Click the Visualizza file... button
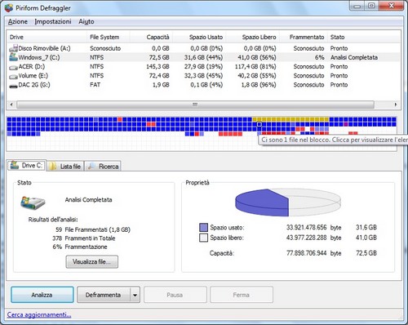The width and height of the screenshot is (408, 325). 91,261
